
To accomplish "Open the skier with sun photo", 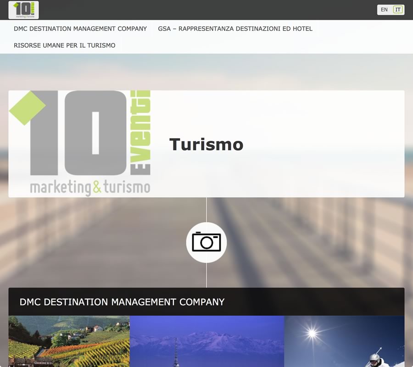I will pos(344,341).
